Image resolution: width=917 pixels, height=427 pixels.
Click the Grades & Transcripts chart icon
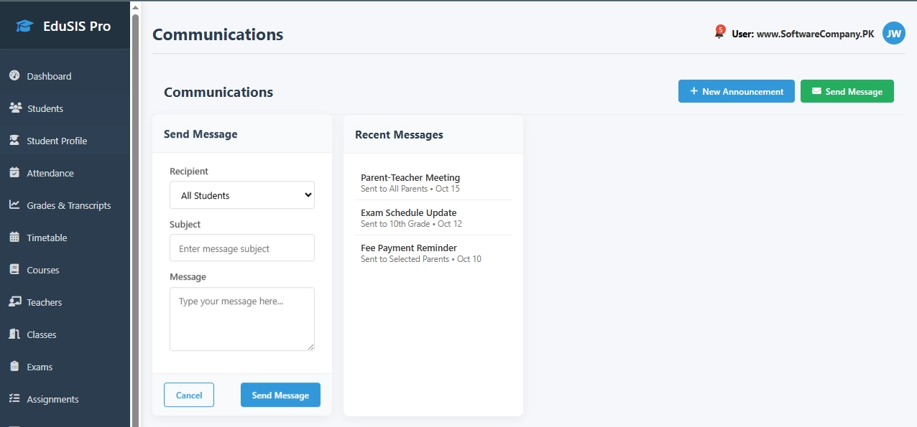click(x=14, y=205)
